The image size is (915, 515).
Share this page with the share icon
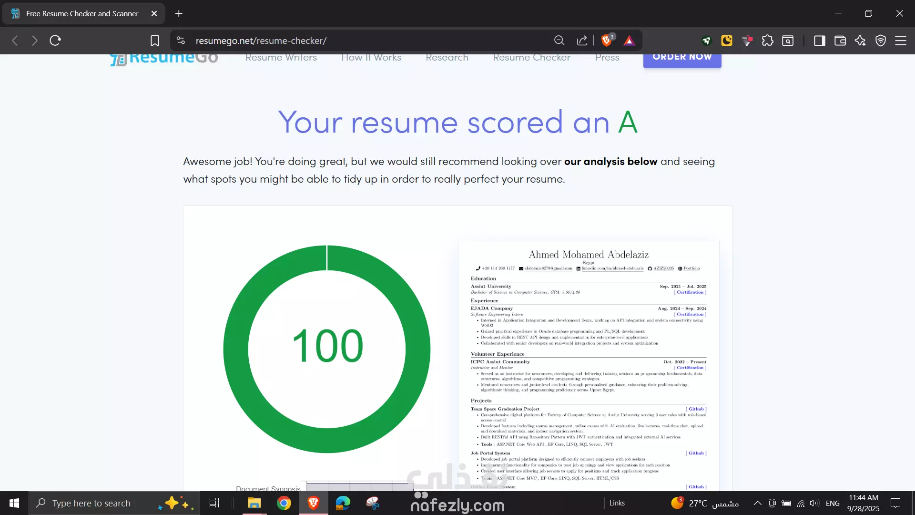[582, 41]
